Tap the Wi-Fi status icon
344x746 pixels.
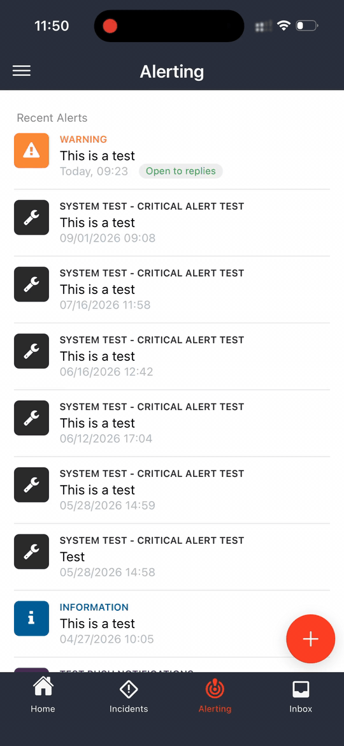[283, 26]
